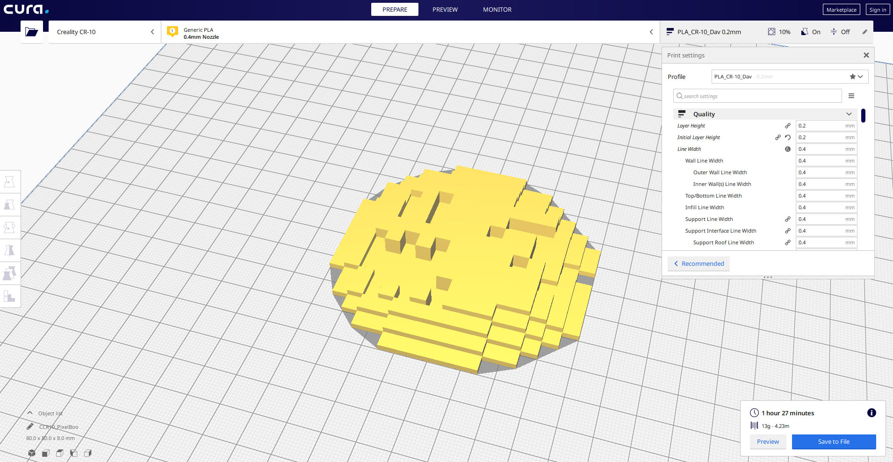
Task: Click the Support Roof Line Width value field
Action: click(x=826, y=242)
